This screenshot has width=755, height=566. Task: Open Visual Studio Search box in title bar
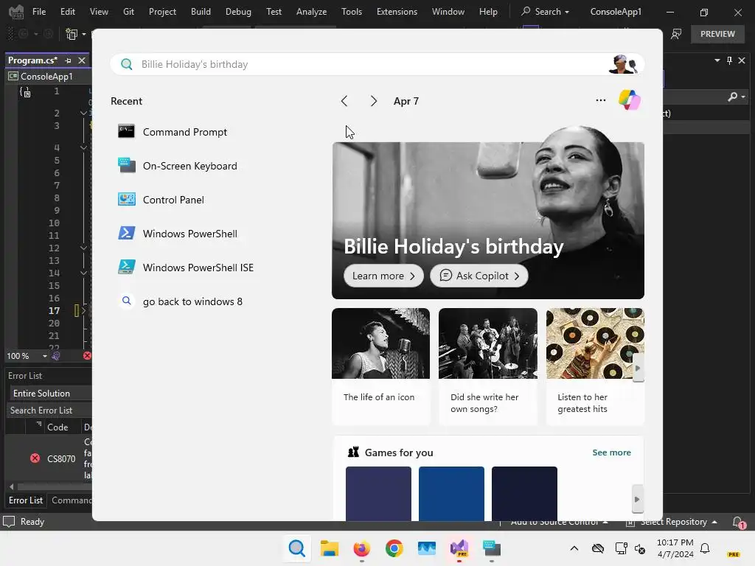click(x=546, y=12)
